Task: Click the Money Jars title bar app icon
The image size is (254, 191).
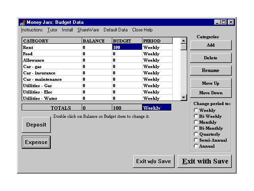Action: click(x=22, y=22)
